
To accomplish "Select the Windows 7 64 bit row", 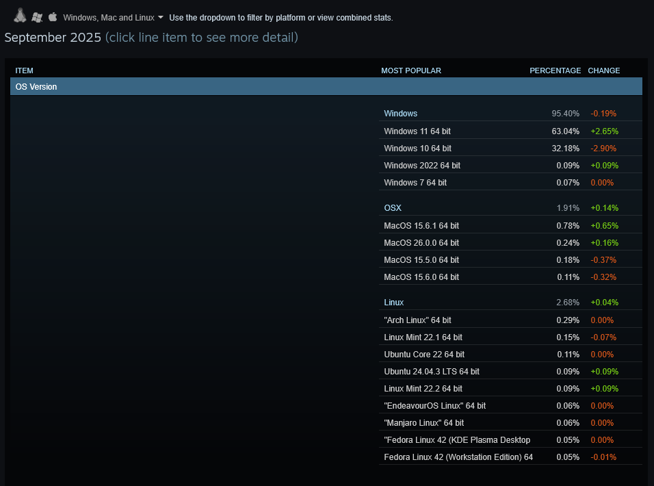I will click(510, 182).
